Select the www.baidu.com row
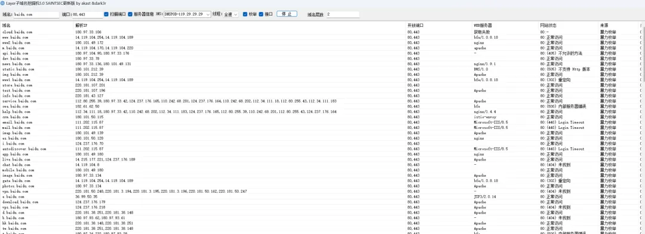This screenshot has height=234, width=645. (x=321, y=37)
